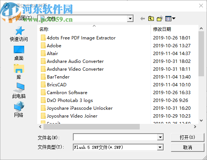
Task: Select Network (网络) in sidebar
Action: (19, 109)
